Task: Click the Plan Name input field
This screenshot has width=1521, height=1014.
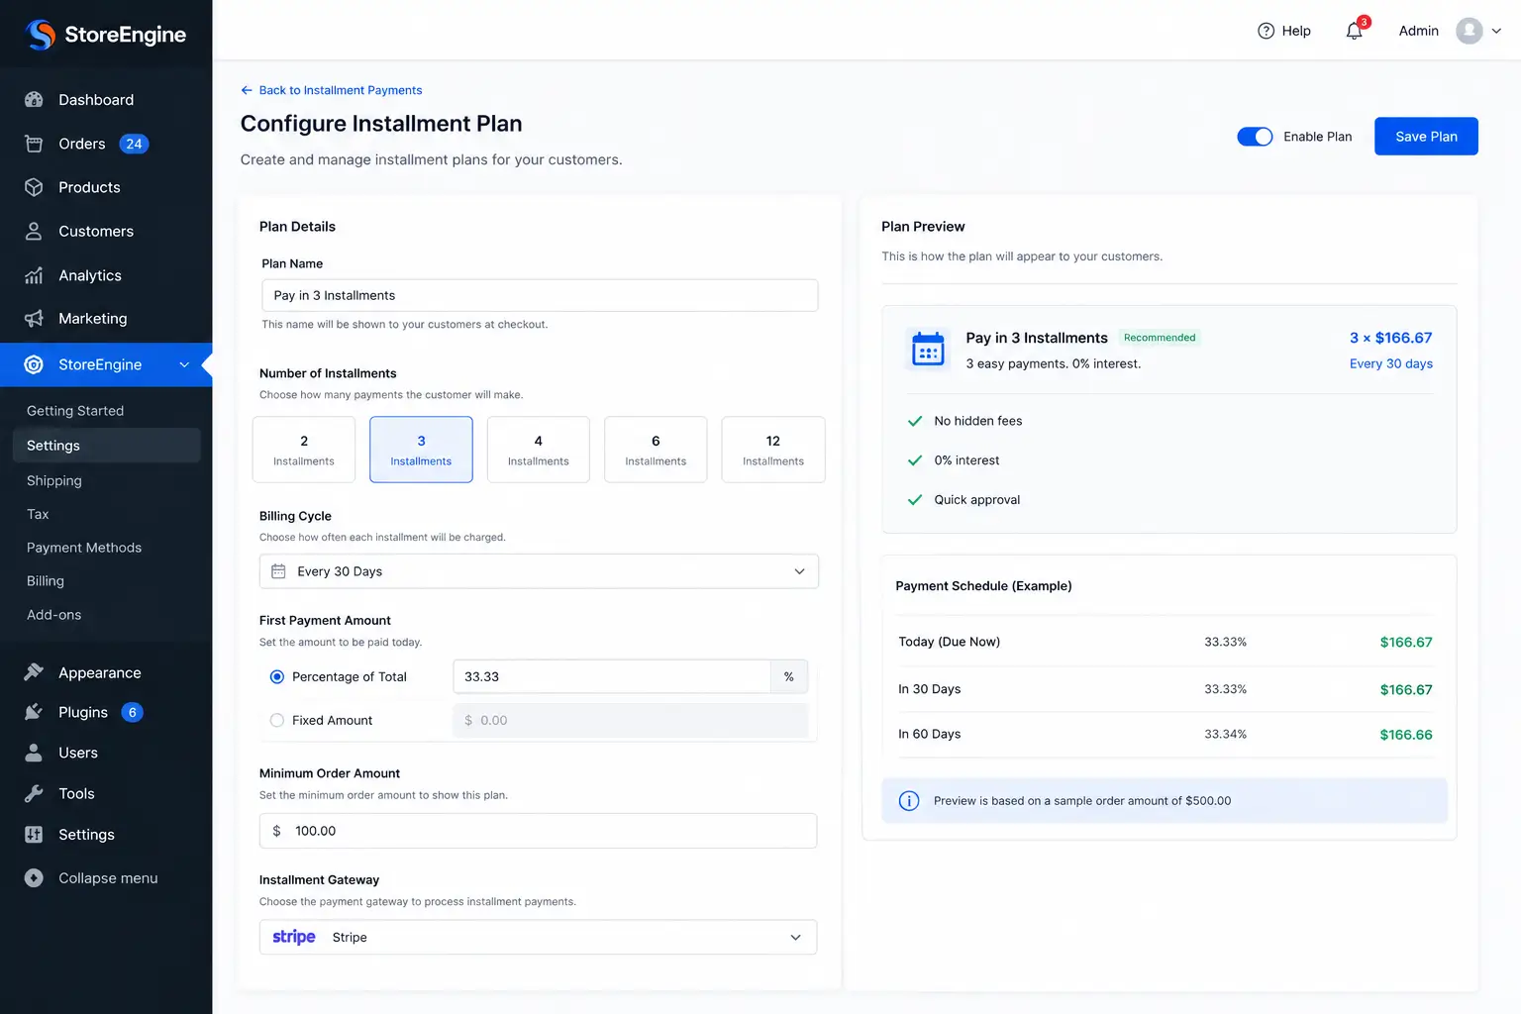Action: [x=540, y=295]
